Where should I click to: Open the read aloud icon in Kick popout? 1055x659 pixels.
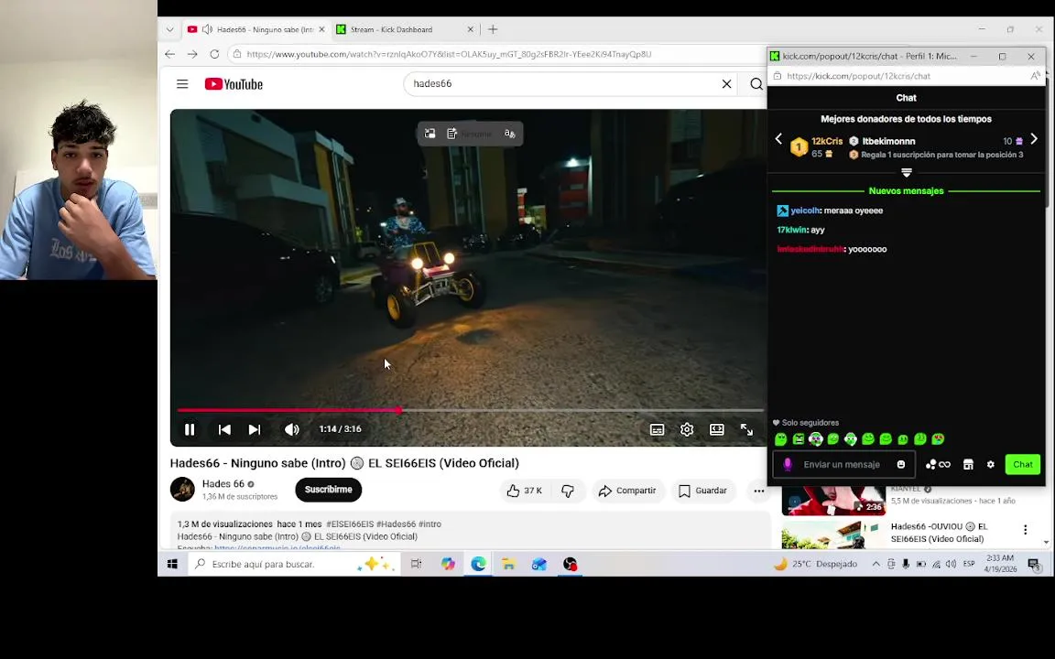click(x=1035, y=76)
